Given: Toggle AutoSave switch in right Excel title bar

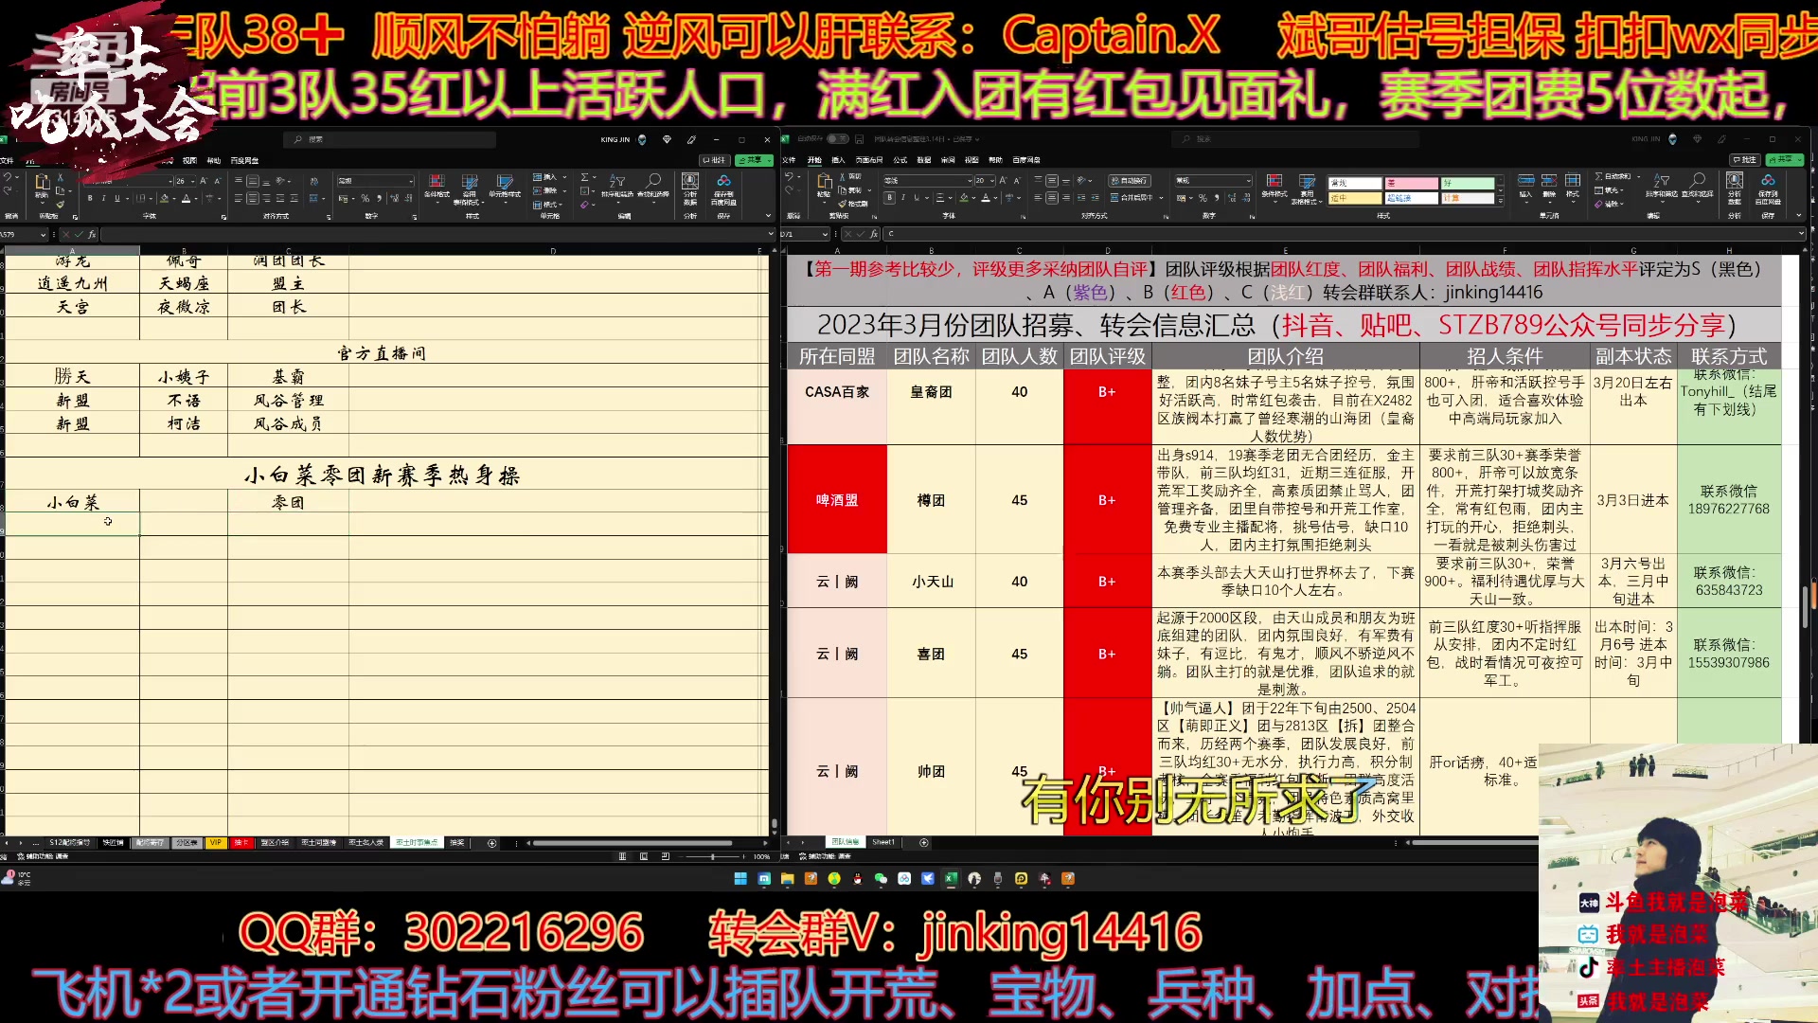Looking at the screenshot, I should pos(838,139).
